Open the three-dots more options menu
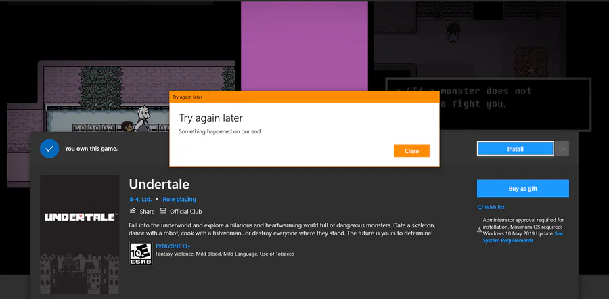Image resolution: width=609 pixels, height=299 pixels. pyautogui.click(x=562, y=149)
